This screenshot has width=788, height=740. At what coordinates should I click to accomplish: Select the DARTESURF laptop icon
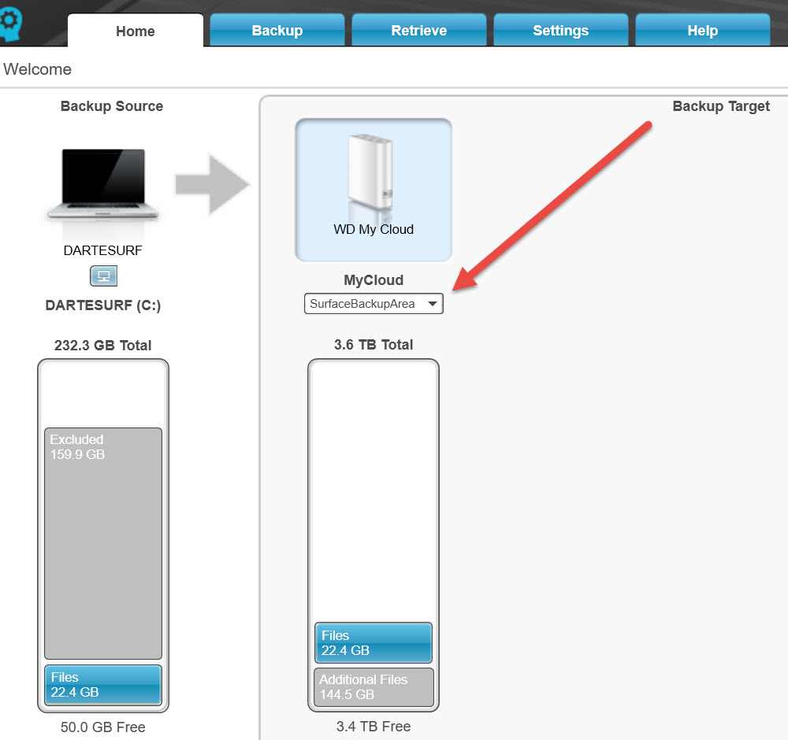coord(103,184)
